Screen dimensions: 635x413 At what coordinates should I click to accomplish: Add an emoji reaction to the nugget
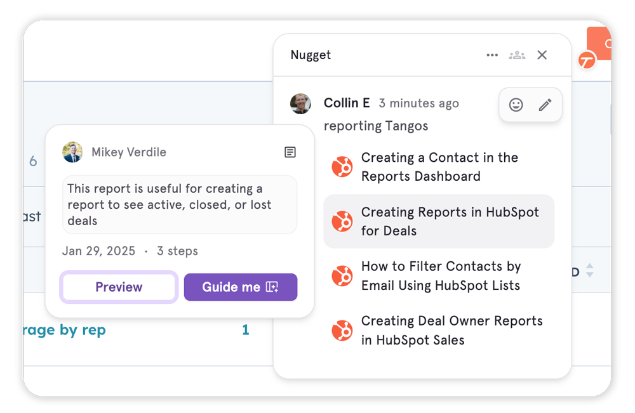pyautogui.click(x=516, y=105)
